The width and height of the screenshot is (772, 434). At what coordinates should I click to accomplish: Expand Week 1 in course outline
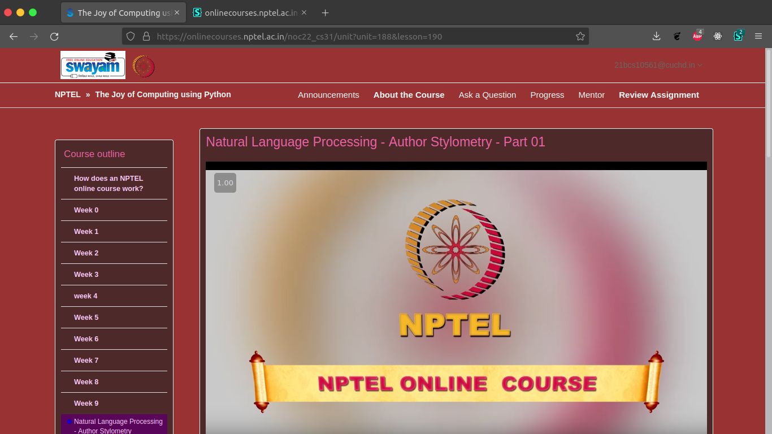click(114, 231)
